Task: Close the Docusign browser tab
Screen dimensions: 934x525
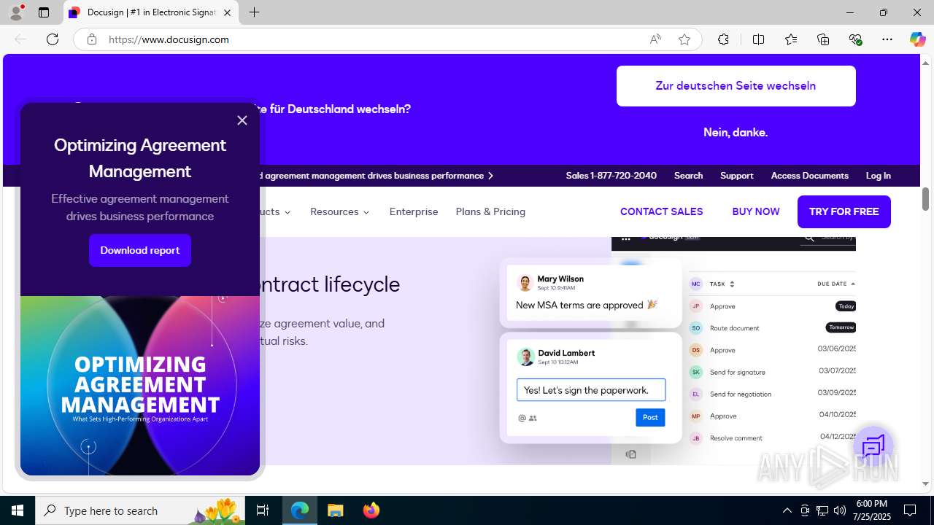Action: (x=228, y=13)
